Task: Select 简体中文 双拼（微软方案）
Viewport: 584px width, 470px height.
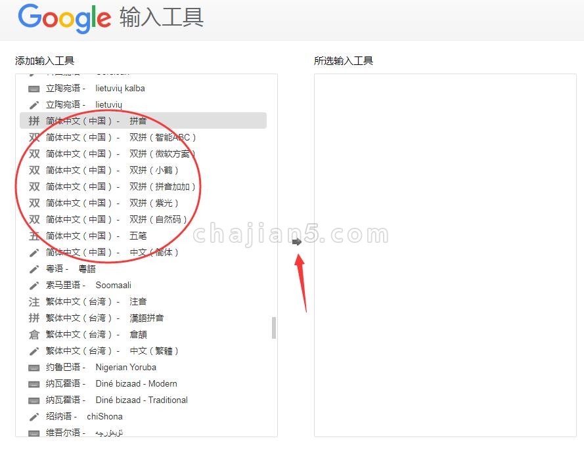Action: (x=143, y=154)
